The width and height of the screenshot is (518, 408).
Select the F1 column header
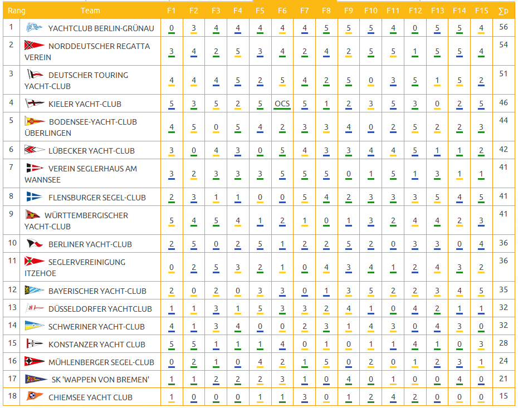pos(171,11)
